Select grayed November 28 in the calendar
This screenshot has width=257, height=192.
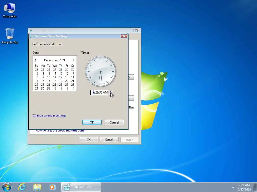pos(61,70)
